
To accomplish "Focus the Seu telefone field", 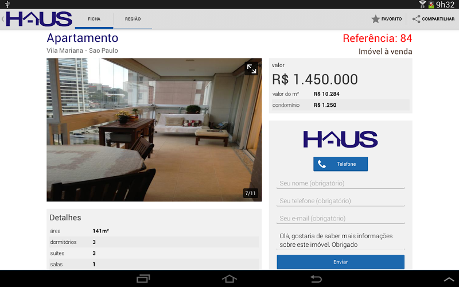I will 340,201.
